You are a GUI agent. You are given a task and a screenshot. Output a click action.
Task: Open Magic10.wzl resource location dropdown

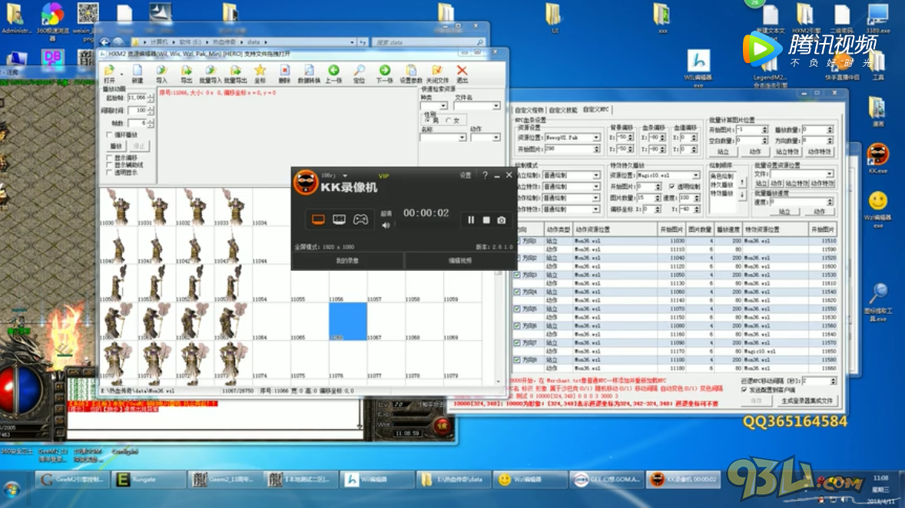click(x=695, y=175)
